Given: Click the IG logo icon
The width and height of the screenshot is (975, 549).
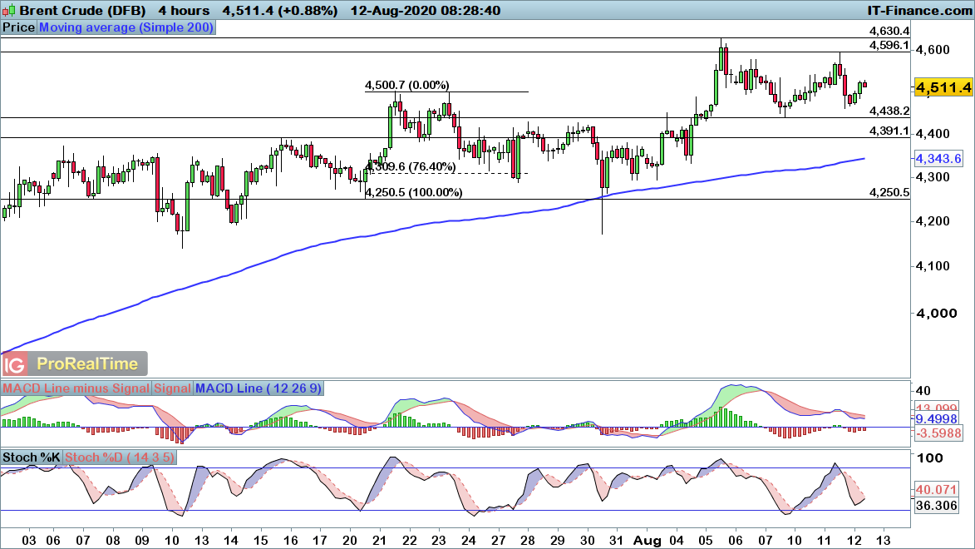Looking at the screenshot, I should click(14, 365).
